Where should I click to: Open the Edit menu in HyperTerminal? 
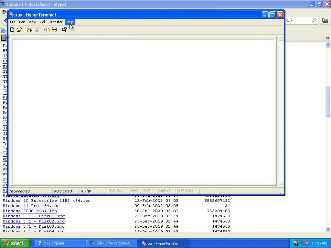tap(22, 22)
